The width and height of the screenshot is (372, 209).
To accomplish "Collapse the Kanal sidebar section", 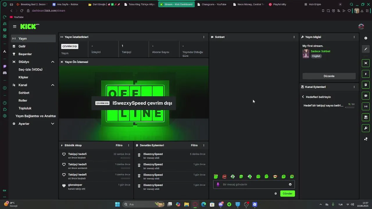I will pos(53,85).
